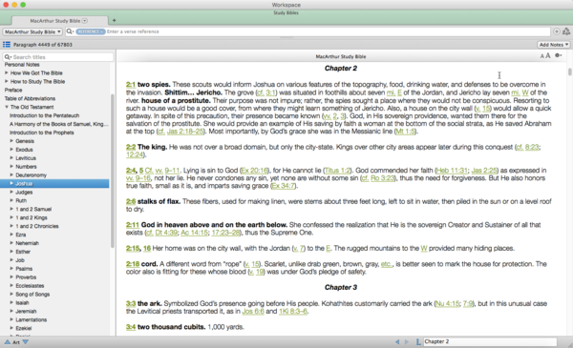The height and width of the screenshot is (348, 573).
Task: Click the add-pane plus circle icon
Action: click(x=556, y=31)
